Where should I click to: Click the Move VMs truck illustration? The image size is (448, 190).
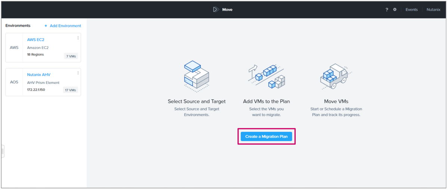[x=336, y=76]
